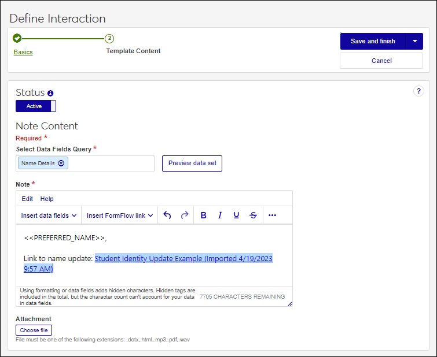Viewport: 437px width, 357px height.
Task: Apply Italic formatting to text
Action: click(220, 215)
